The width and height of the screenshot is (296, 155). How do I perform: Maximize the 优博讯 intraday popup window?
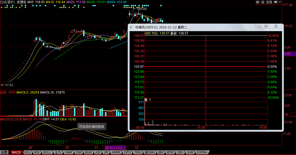point(266,26)
